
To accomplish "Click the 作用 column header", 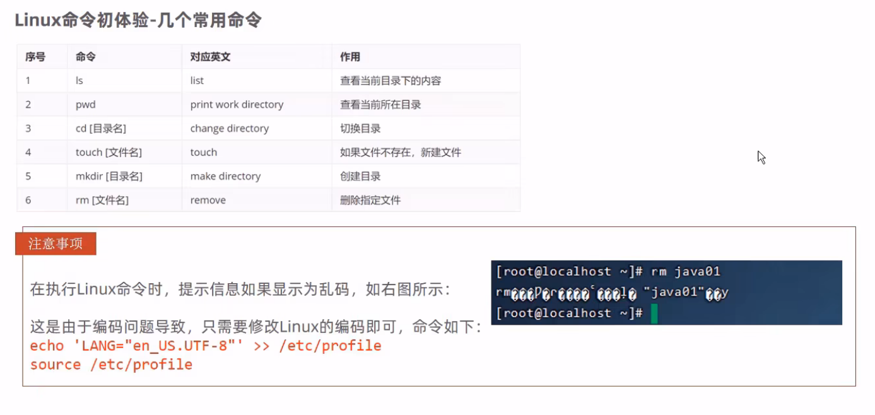I will [350, 57].
